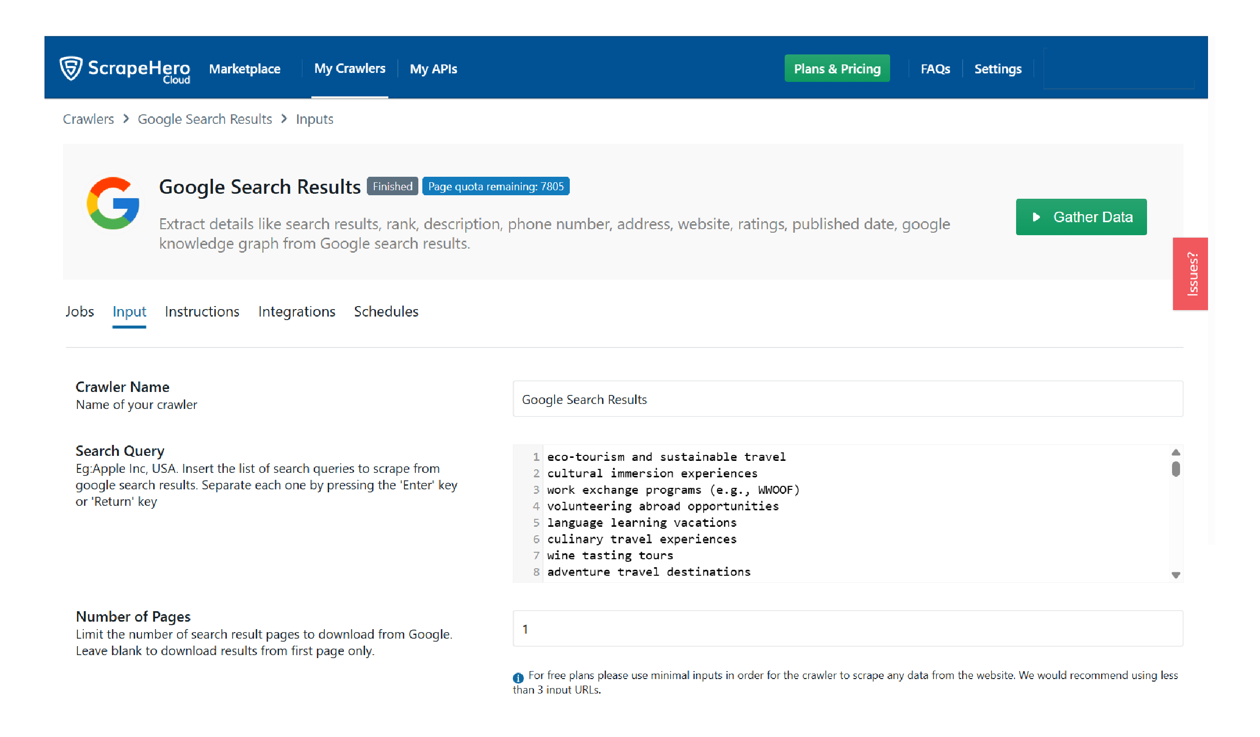Open the Google Search Results breadcrumb link
Image resolution: width=1260 pixels, height=737 pixels.
click(204, 119)
